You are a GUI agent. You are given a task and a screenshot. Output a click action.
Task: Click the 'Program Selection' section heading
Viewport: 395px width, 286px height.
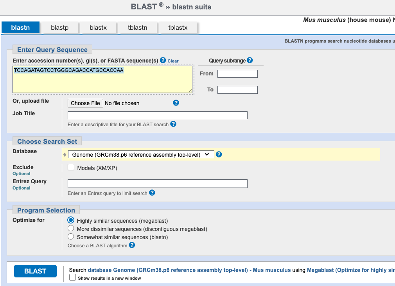point(46,210)
